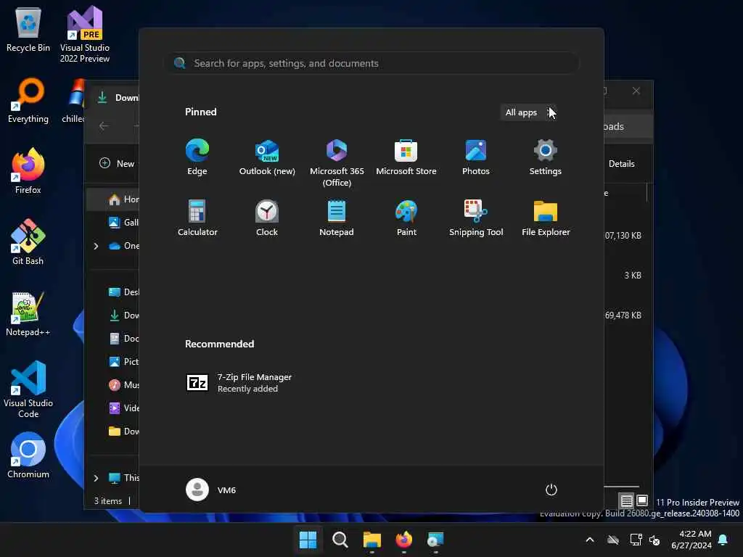Click the Power button in Start menu
743x557 pixels.
pyautogui.click(x=551, y=490)
